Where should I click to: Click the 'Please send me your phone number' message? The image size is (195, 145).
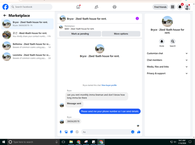pos(110,111)
